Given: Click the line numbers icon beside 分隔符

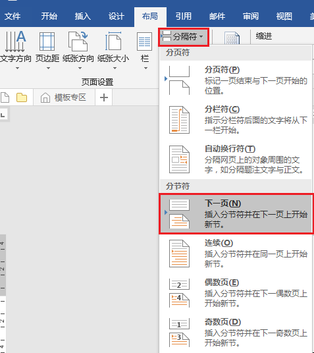Looking at the screenshot, I should (x=232, y=38).
